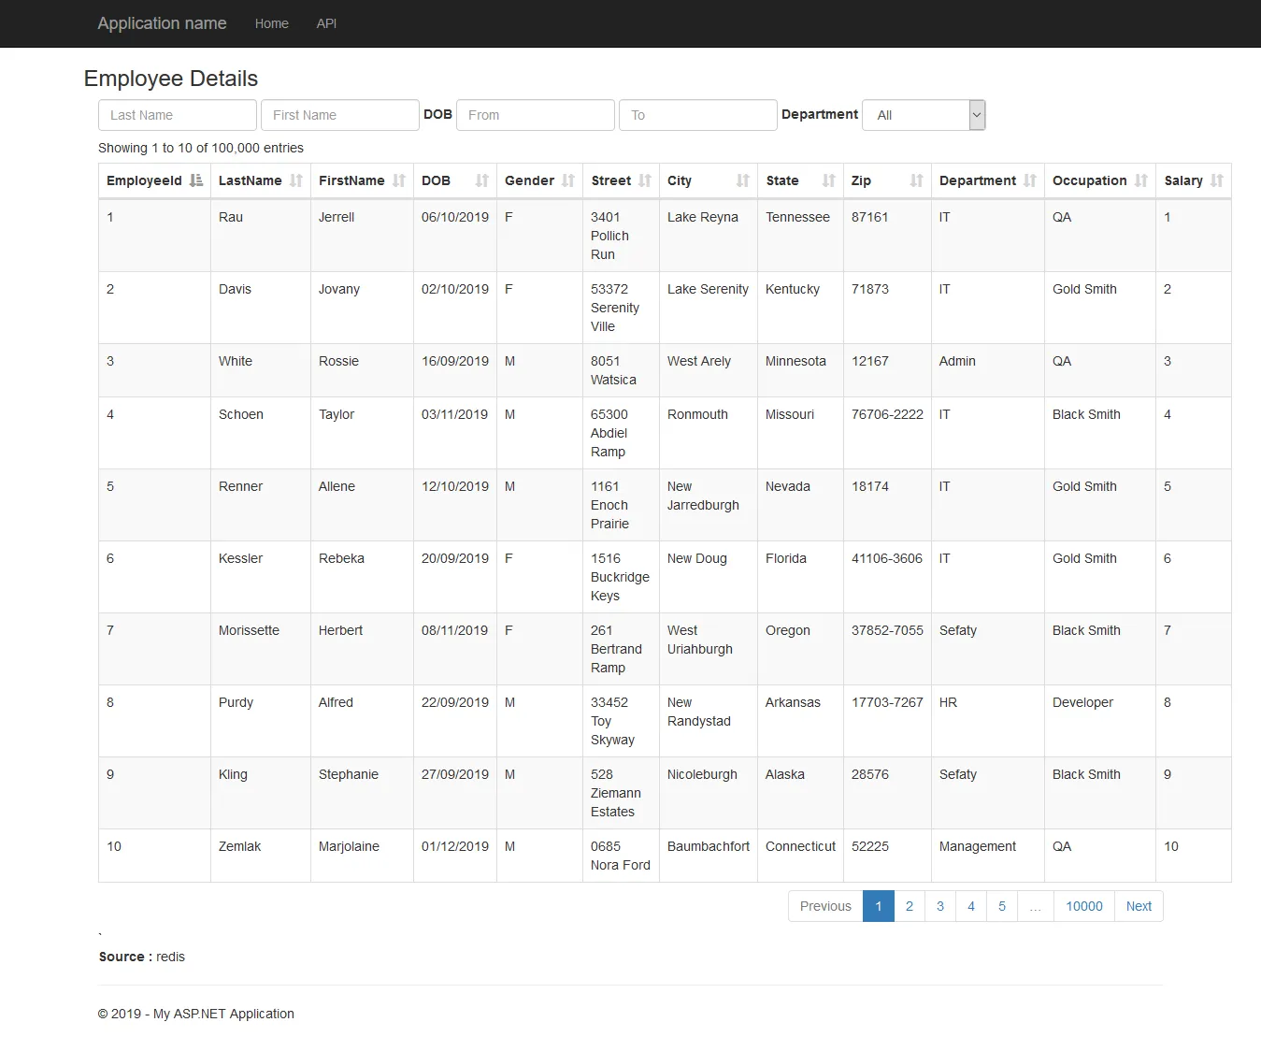Sort by DOB using the sort arrows icon
The height and width of the screenshot is (1051, 1261).
[482, 180]
